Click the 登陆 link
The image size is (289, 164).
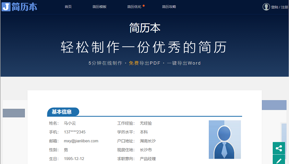pos(275,7)
